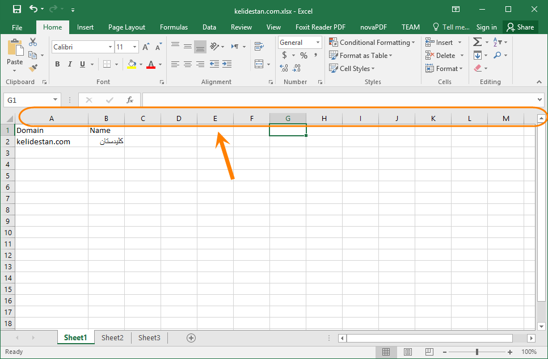
Task: Click the Share button
Action: pyautogui.click(x=520, y=27)
